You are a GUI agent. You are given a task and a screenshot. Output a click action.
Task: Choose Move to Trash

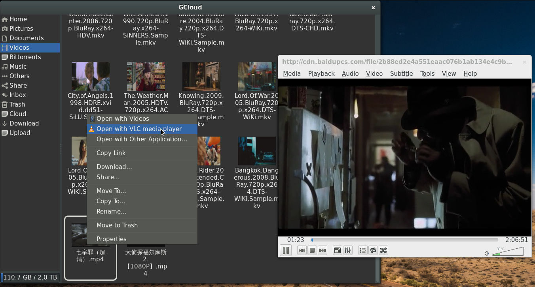[x=142, y=225]
